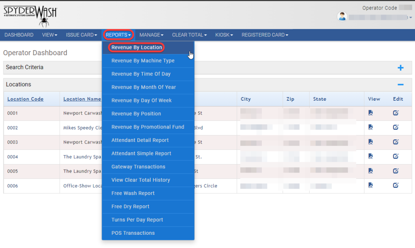Image resolution: width=415 pixels, height=248 pixels.
Task: Open the MANAGE dropdown menu
Action: pyautogui.click(x=151, y=35)
